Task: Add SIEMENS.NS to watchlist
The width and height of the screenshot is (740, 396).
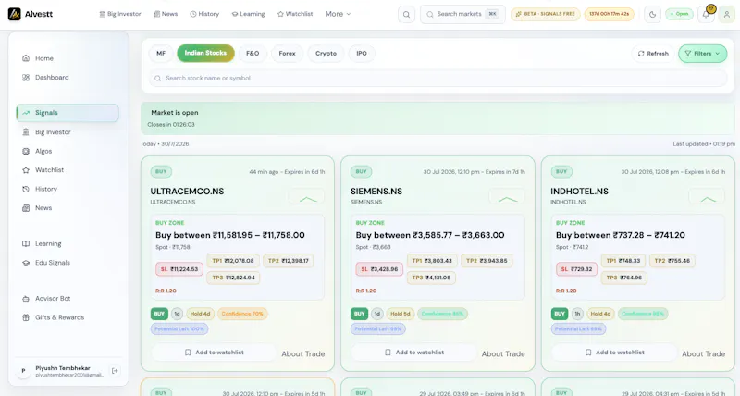Action: (414, 353)
